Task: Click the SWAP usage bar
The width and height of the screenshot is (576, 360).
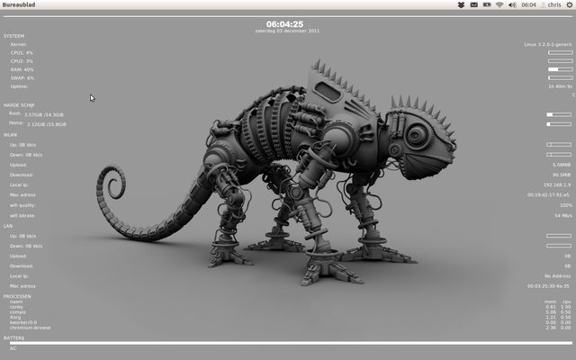Action: (560, 78)
